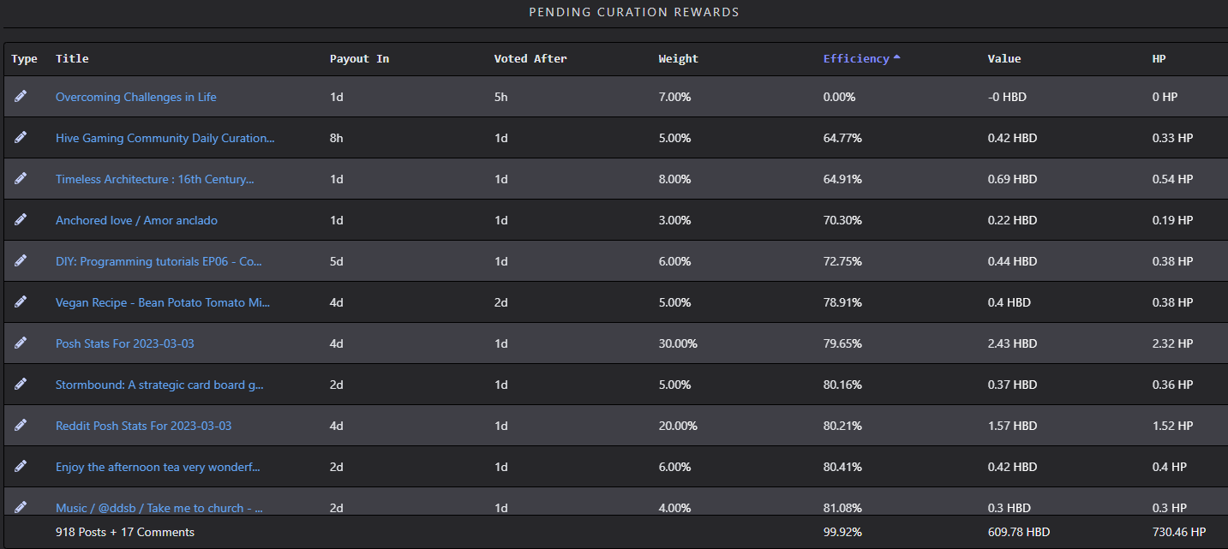The height and width of the screenshot is (549, 1228).
Task: Click pencil icon beside Anchored love post
Action: (x=21, y=219)
